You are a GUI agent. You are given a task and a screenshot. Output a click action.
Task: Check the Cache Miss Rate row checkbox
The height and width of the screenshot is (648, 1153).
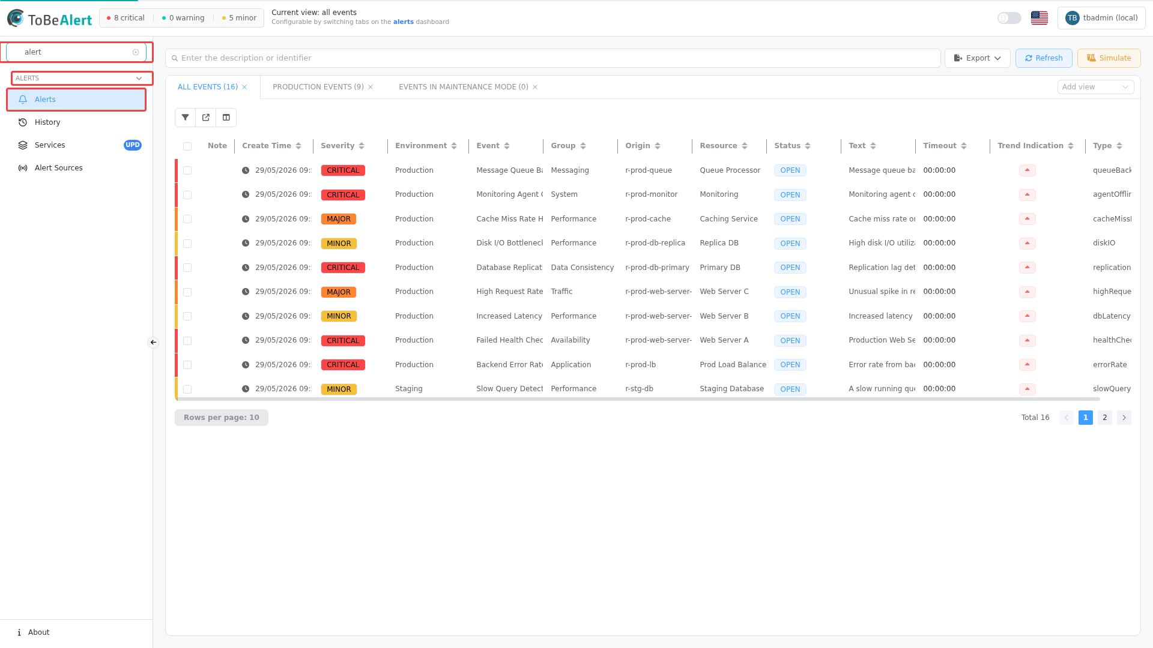tap(187, 219)
